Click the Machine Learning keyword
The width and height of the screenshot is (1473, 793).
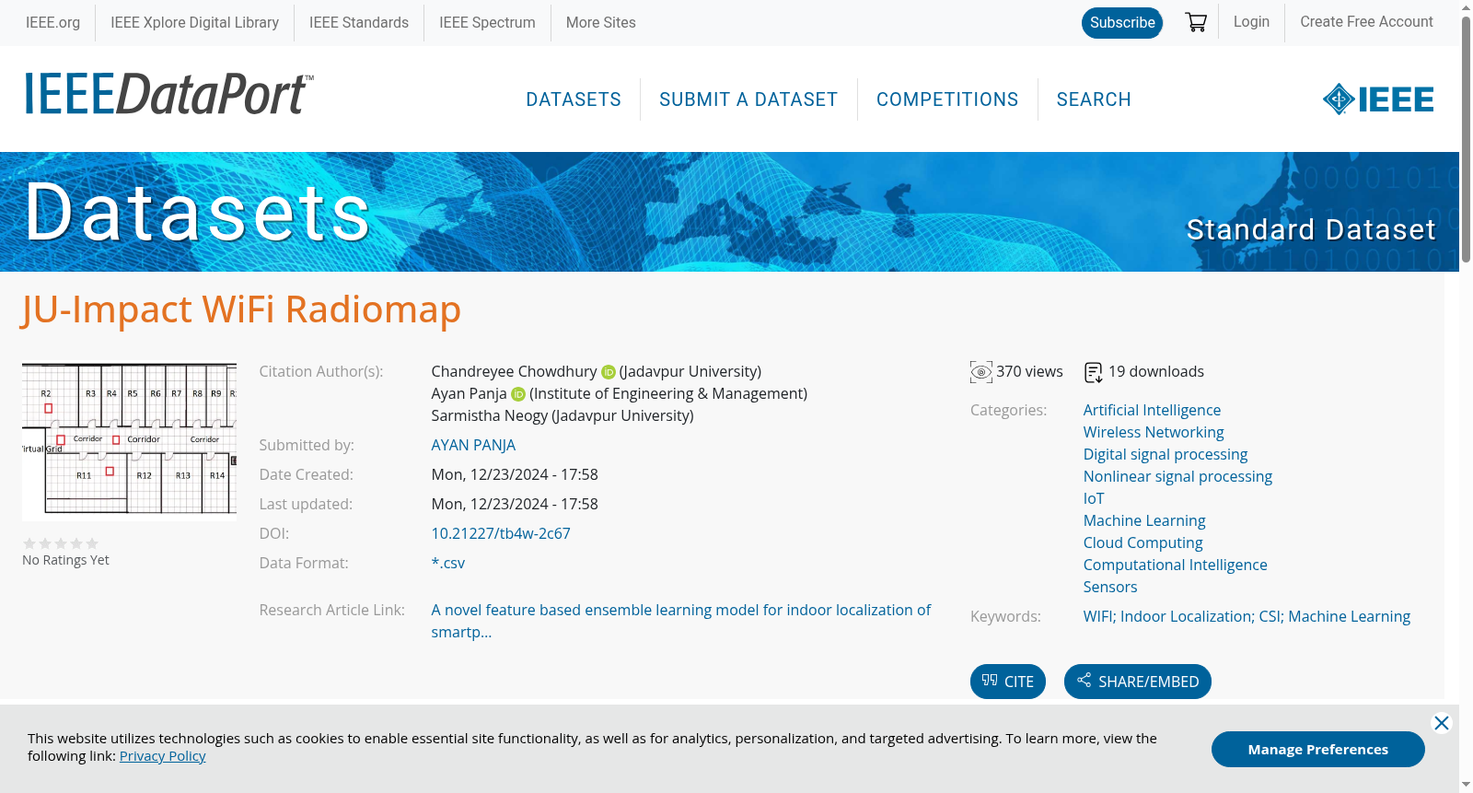coord(1350,617)
